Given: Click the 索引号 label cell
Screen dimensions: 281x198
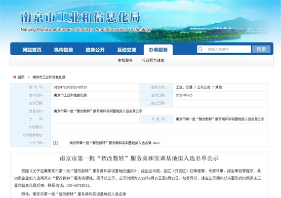Looking at the screenshot, I should pos(30,87).
